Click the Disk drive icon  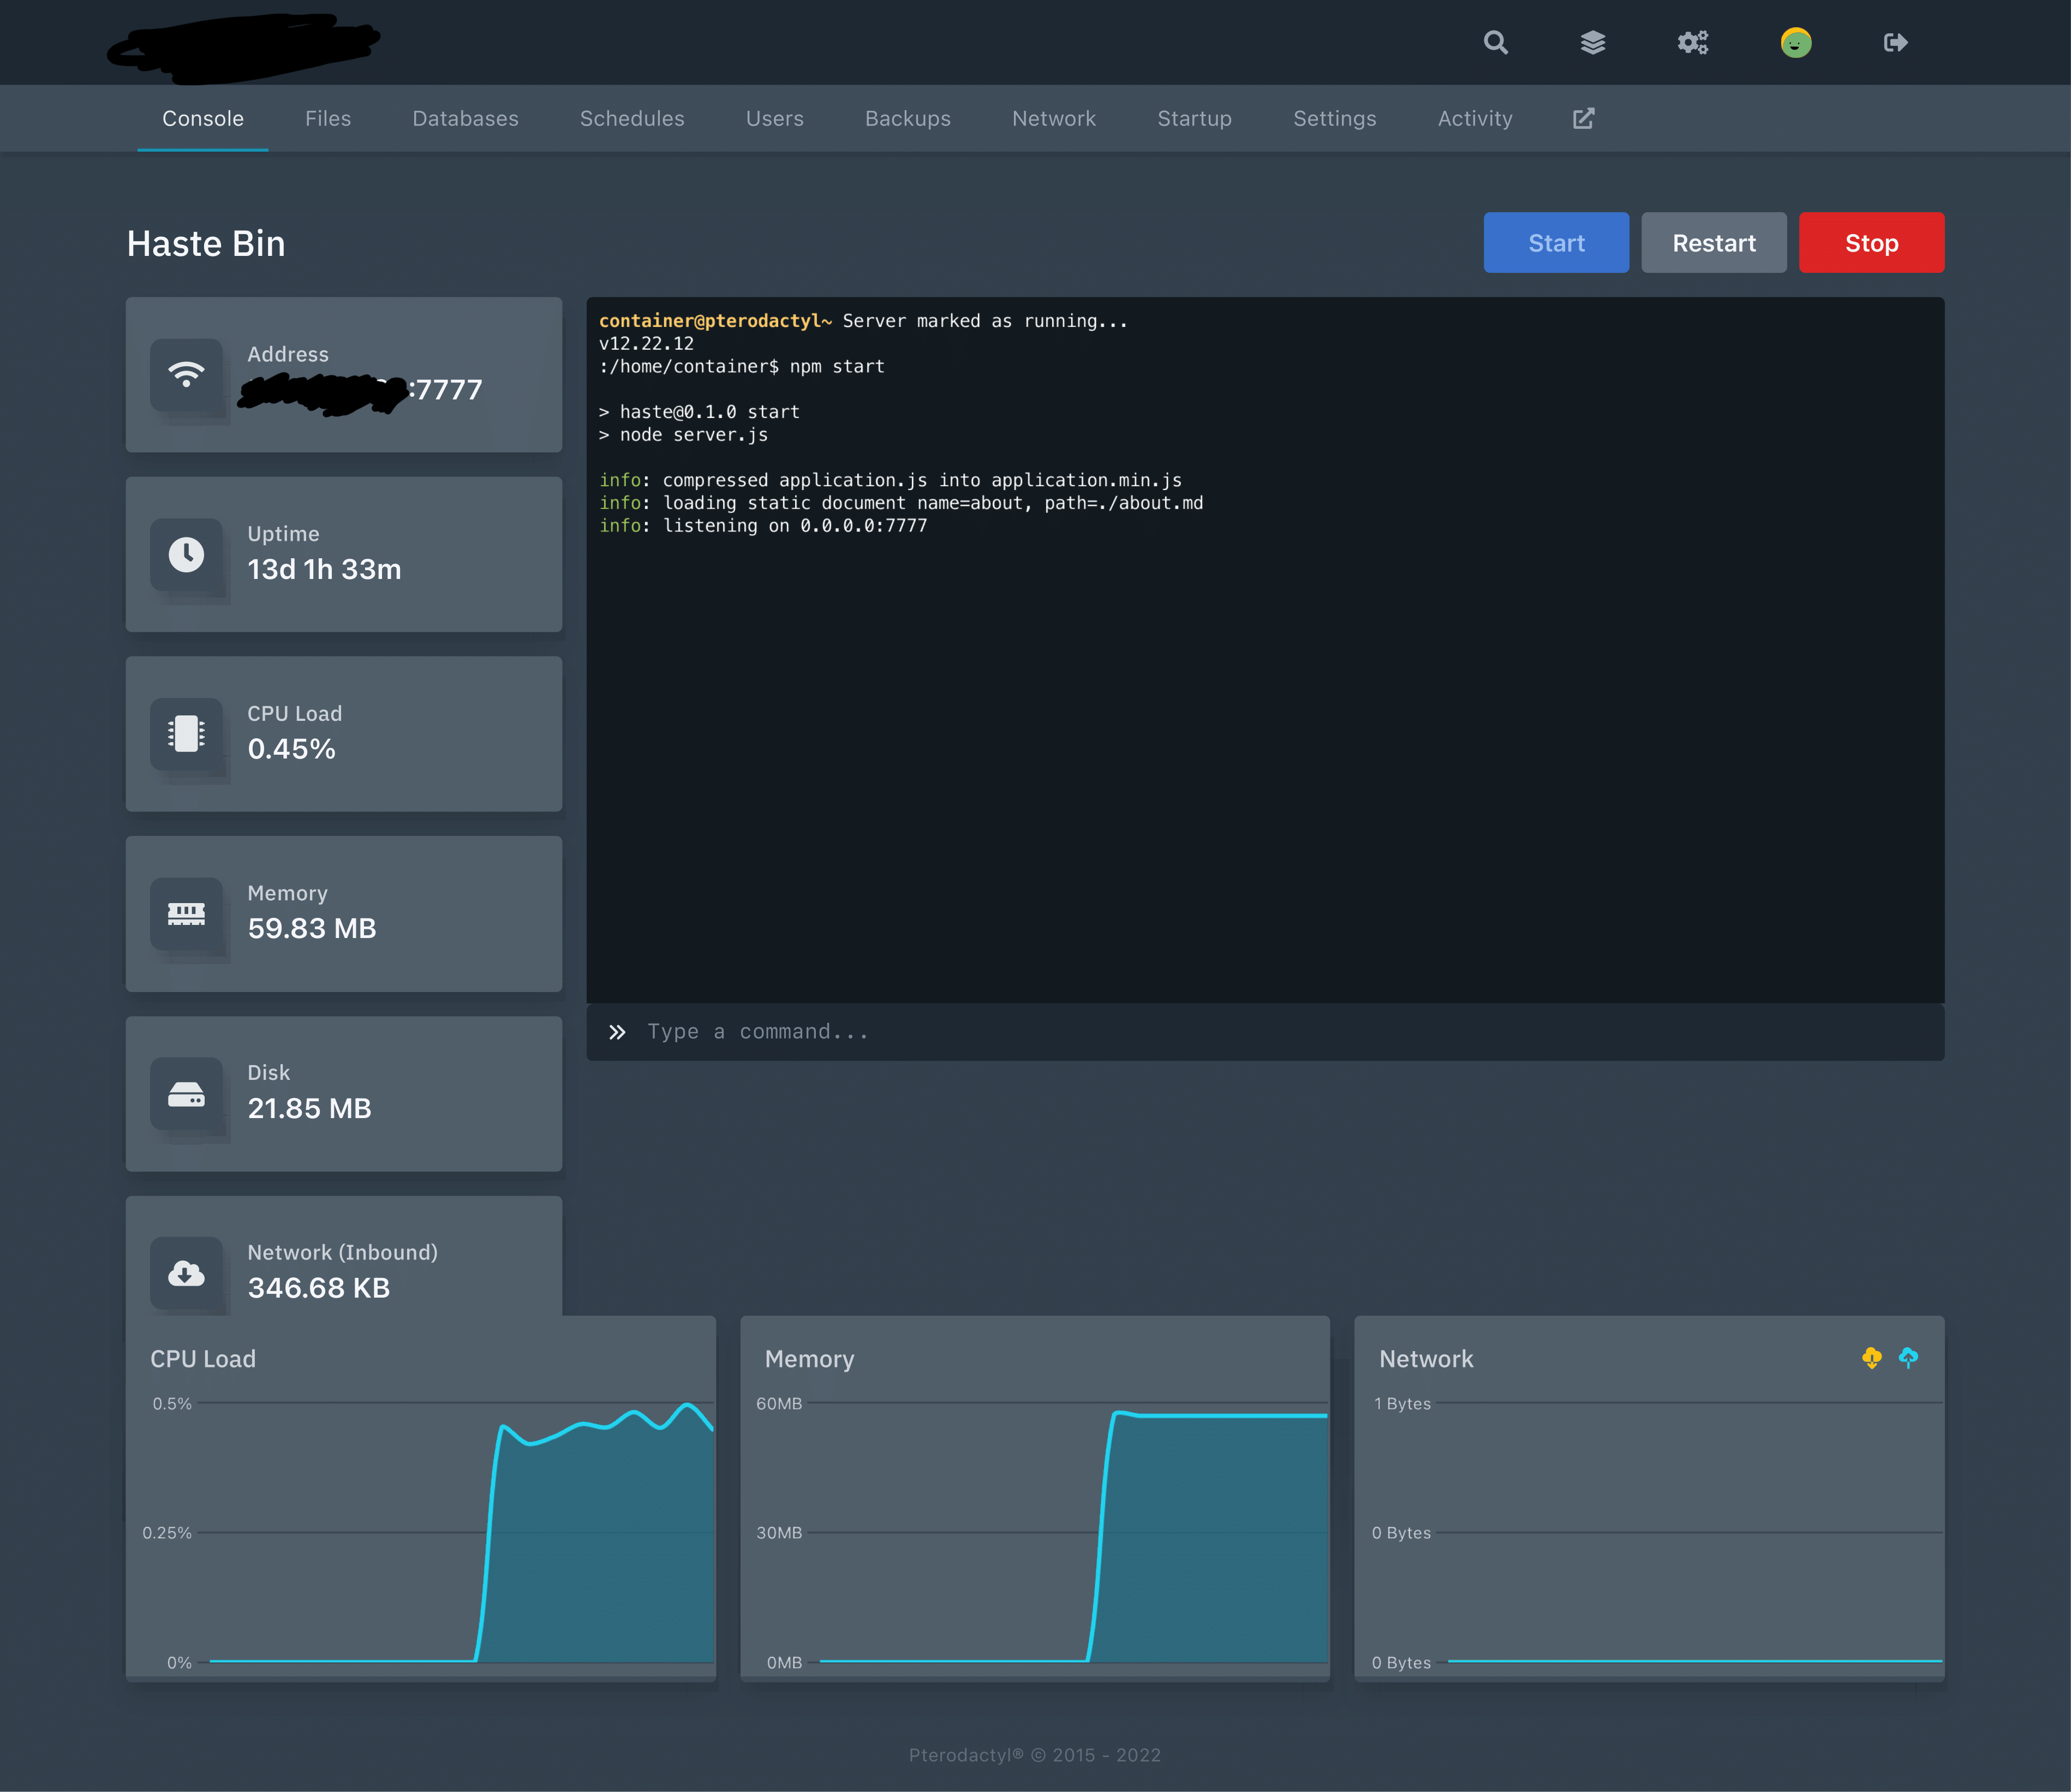pyautogui.click(x=186, y=1094)
